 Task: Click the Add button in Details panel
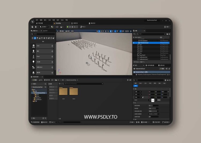[x=162, y=69]
